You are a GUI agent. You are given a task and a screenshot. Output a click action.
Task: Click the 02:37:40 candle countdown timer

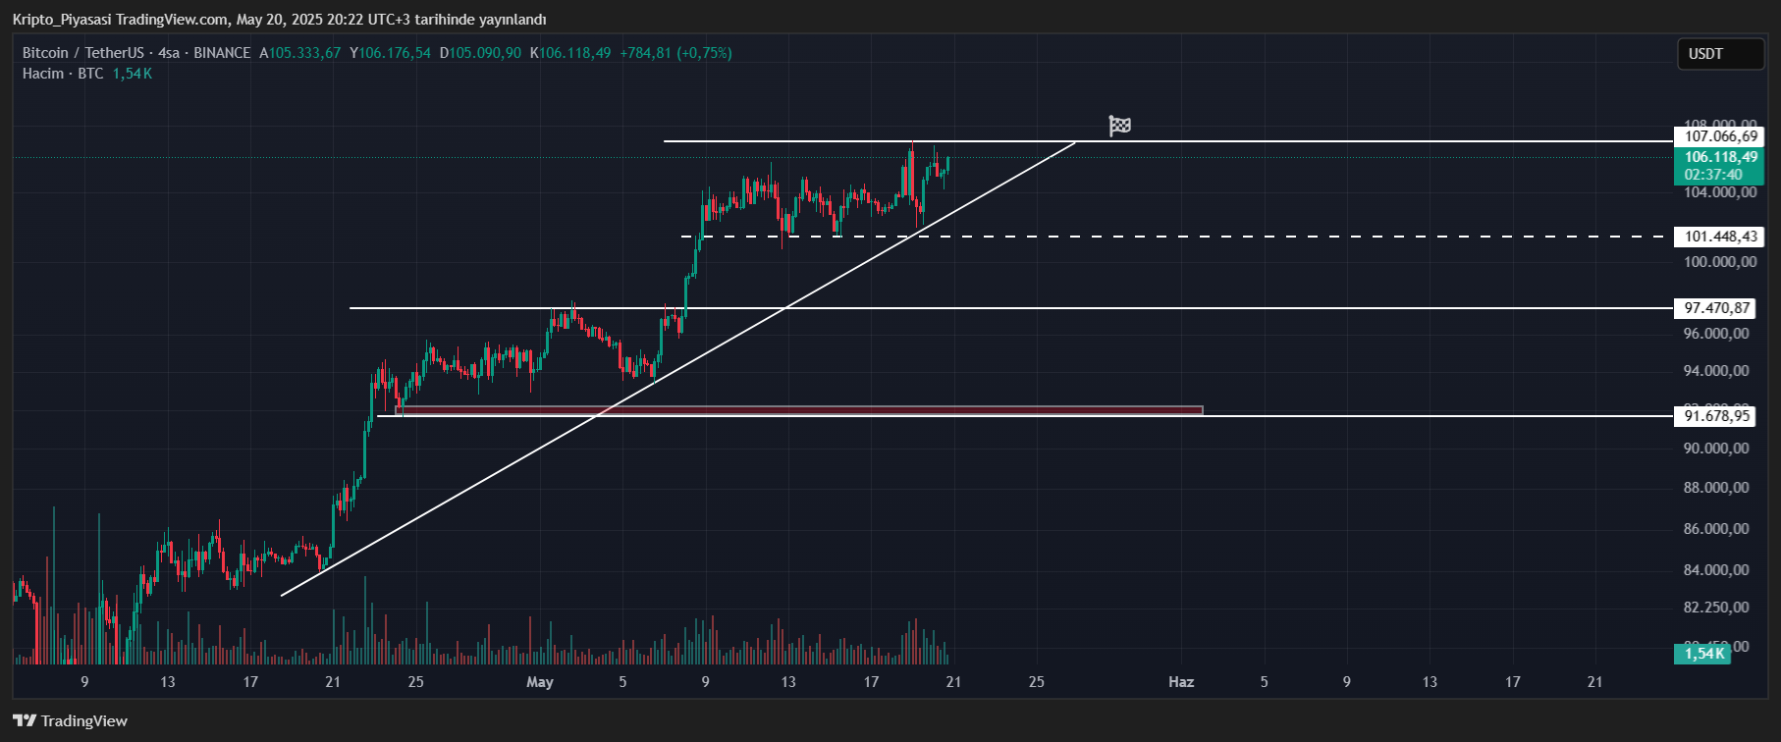pos(1713,175)
